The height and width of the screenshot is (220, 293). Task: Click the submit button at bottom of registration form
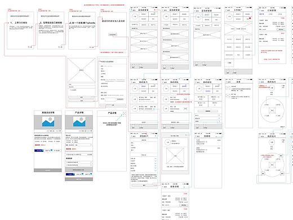(113, 105)
